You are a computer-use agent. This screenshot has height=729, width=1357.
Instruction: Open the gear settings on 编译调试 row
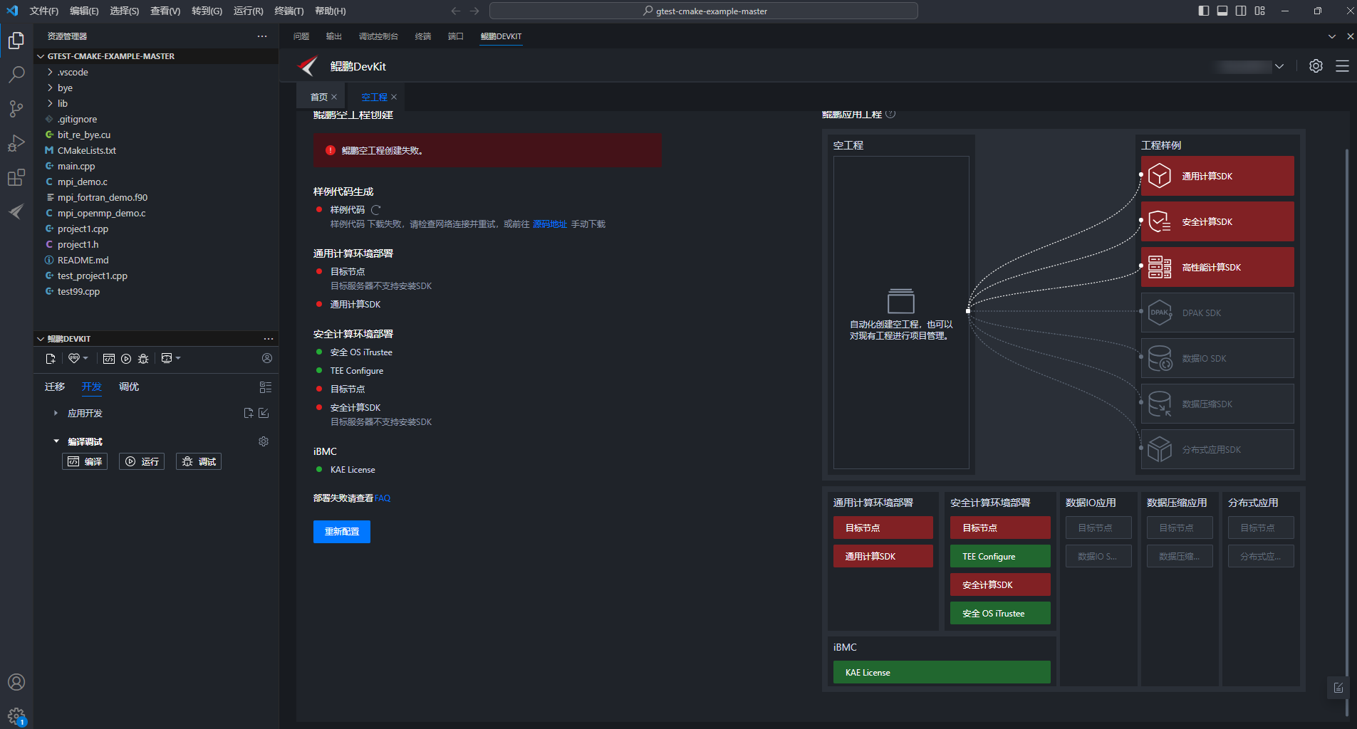264,441
